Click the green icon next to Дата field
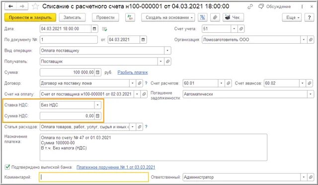 click(104, 29)
